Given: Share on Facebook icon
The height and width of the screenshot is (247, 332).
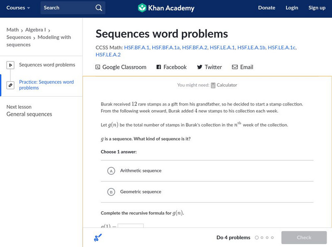Looking at the screenshot, I should 159,67.
